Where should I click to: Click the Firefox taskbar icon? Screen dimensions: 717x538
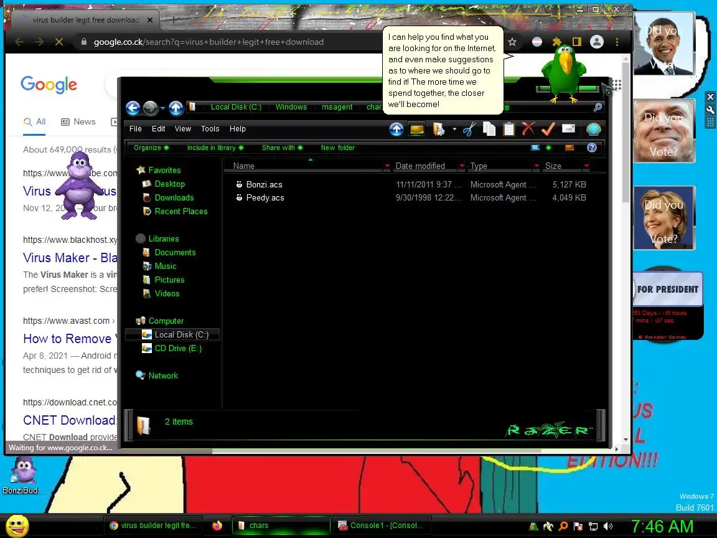click(217, 526)
